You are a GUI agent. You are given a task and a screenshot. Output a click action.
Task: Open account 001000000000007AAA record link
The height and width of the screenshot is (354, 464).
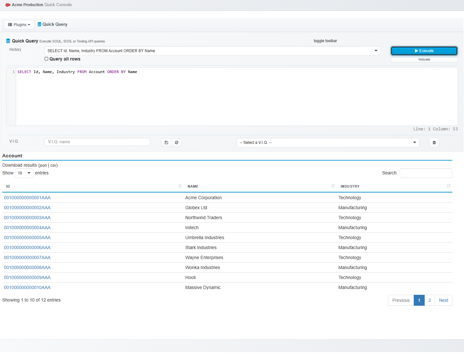pyautogui.click(x=27, y=257)
